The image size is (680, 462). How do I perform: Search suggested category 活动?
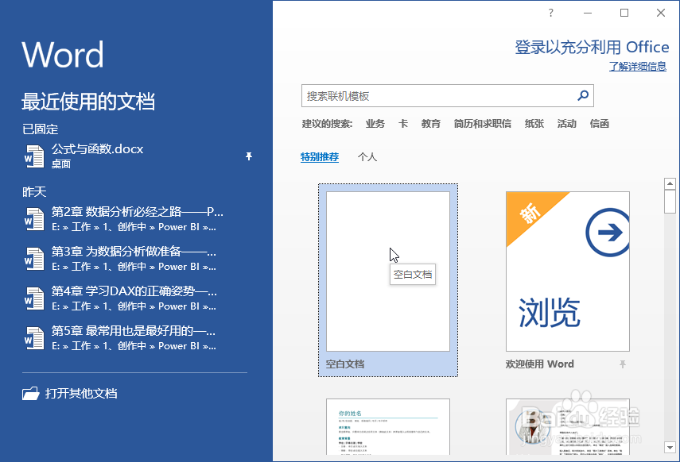point(567,124)
